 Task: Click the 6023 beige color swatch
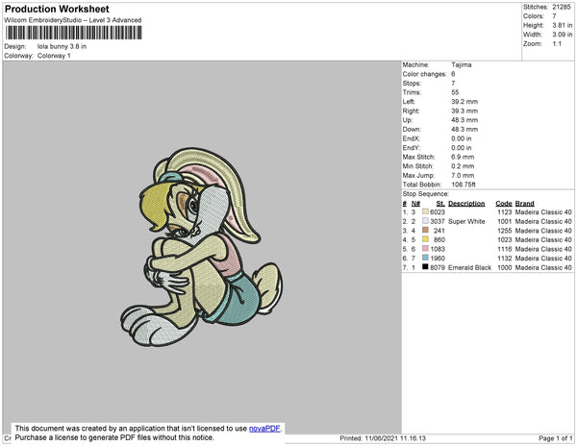[x=425, y=211]
